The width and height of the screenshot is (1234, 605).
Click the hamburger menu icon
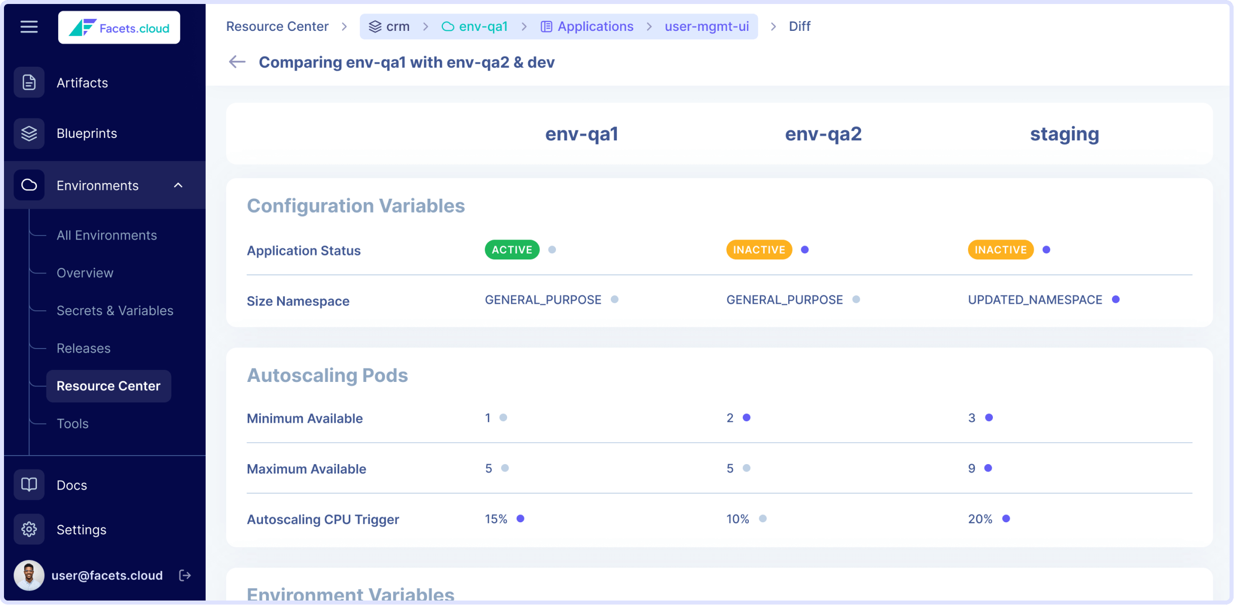29,26
